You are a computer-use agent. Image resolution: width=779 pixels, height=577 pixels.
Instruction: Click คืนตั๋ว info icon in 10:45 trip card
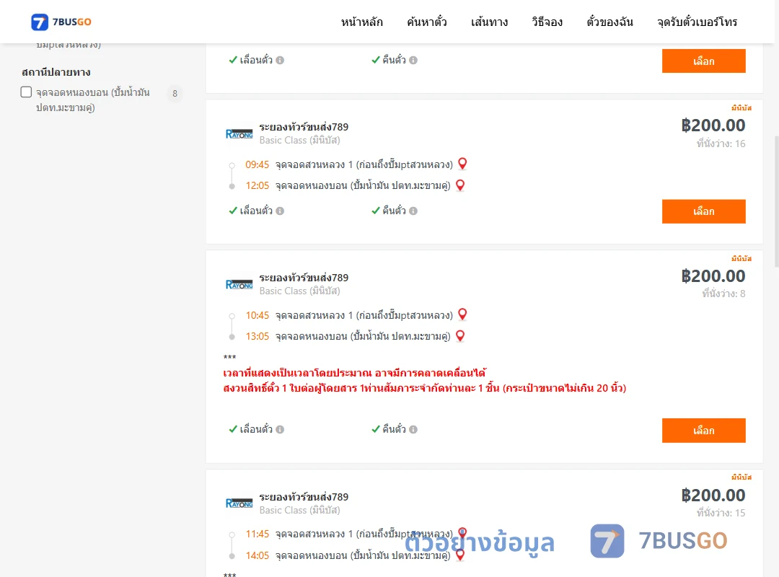click(413, 429)
